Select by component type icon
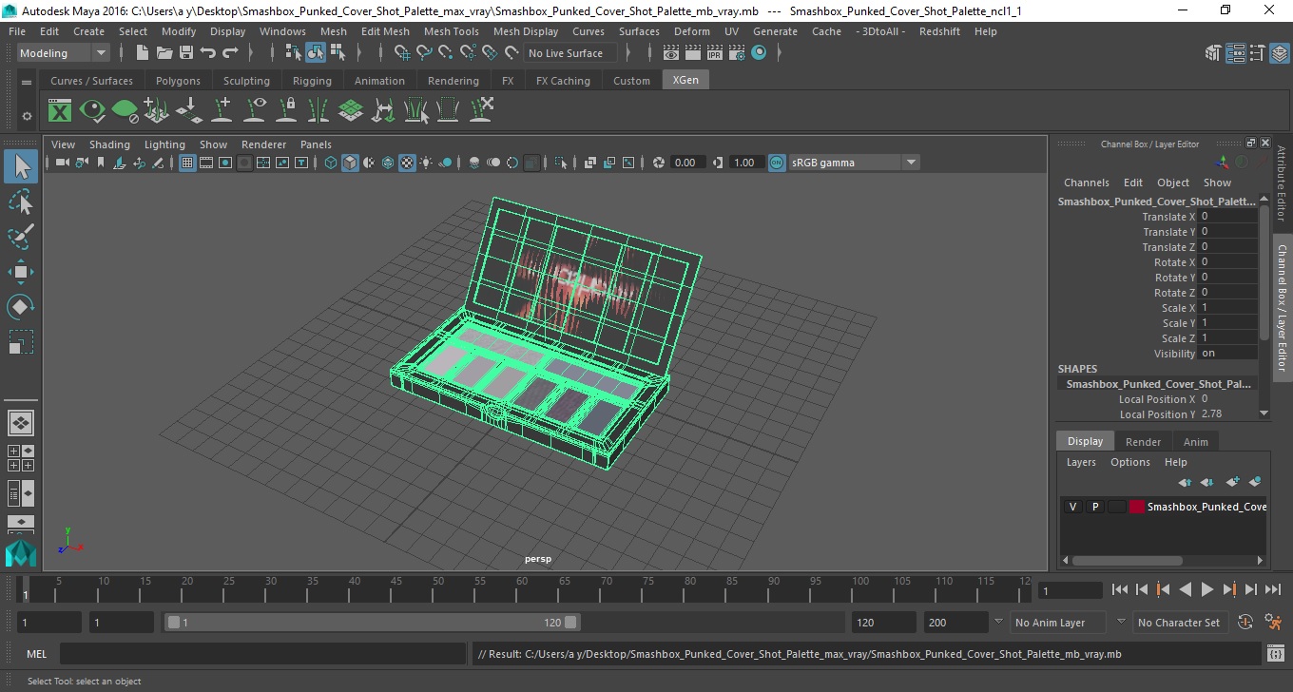Image resolution: width=1293 pixels, height=692 pixels. coord(338,53)
